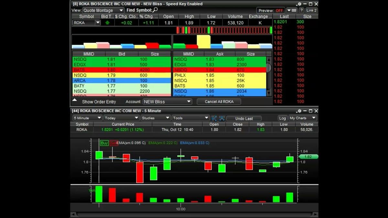
Task: Click the red Sell button on chart
Action: point(113,143)
